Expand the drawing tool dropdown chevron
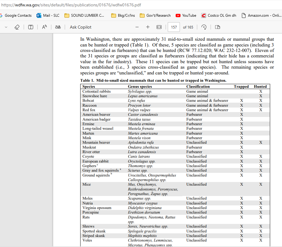 click(6, 27)
